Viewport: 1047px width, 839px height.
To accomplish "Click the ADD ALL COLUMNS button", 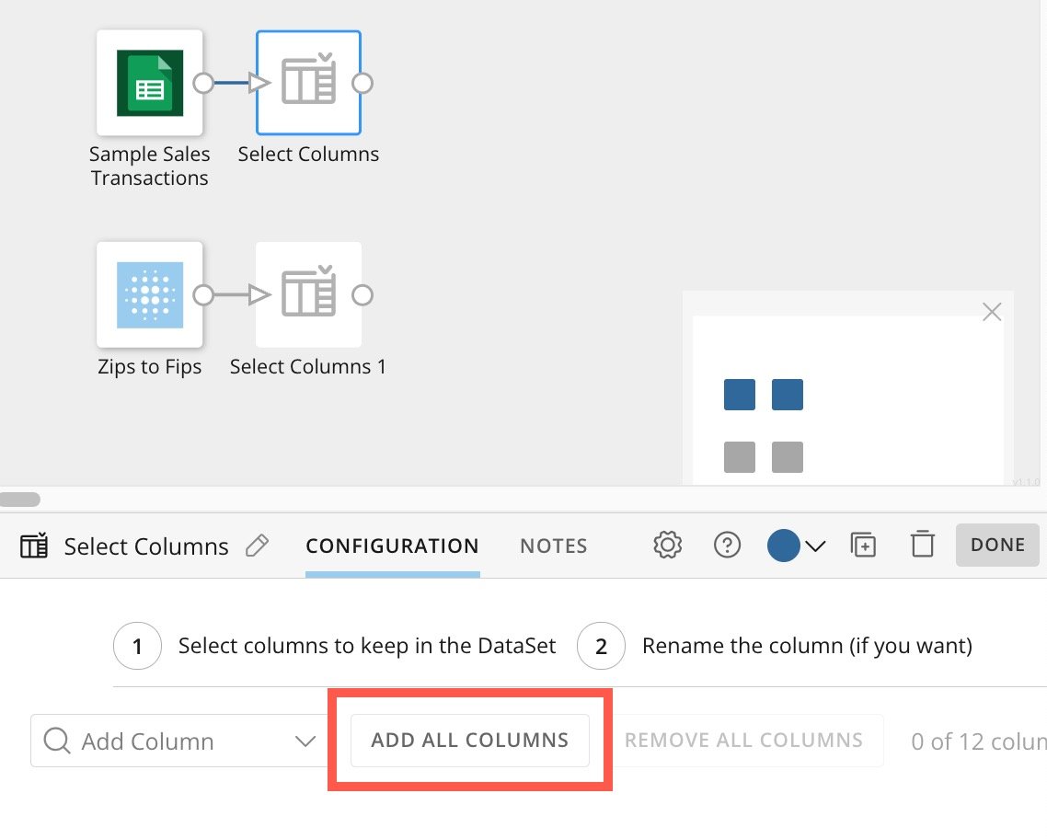I will [470, 741].
